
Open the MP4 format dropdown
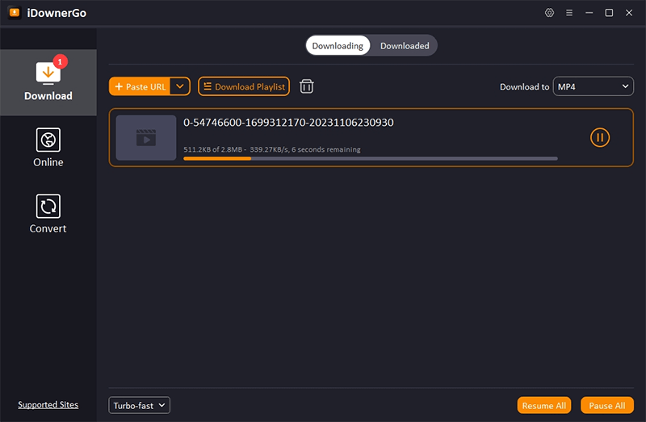(x=593, y=86)
